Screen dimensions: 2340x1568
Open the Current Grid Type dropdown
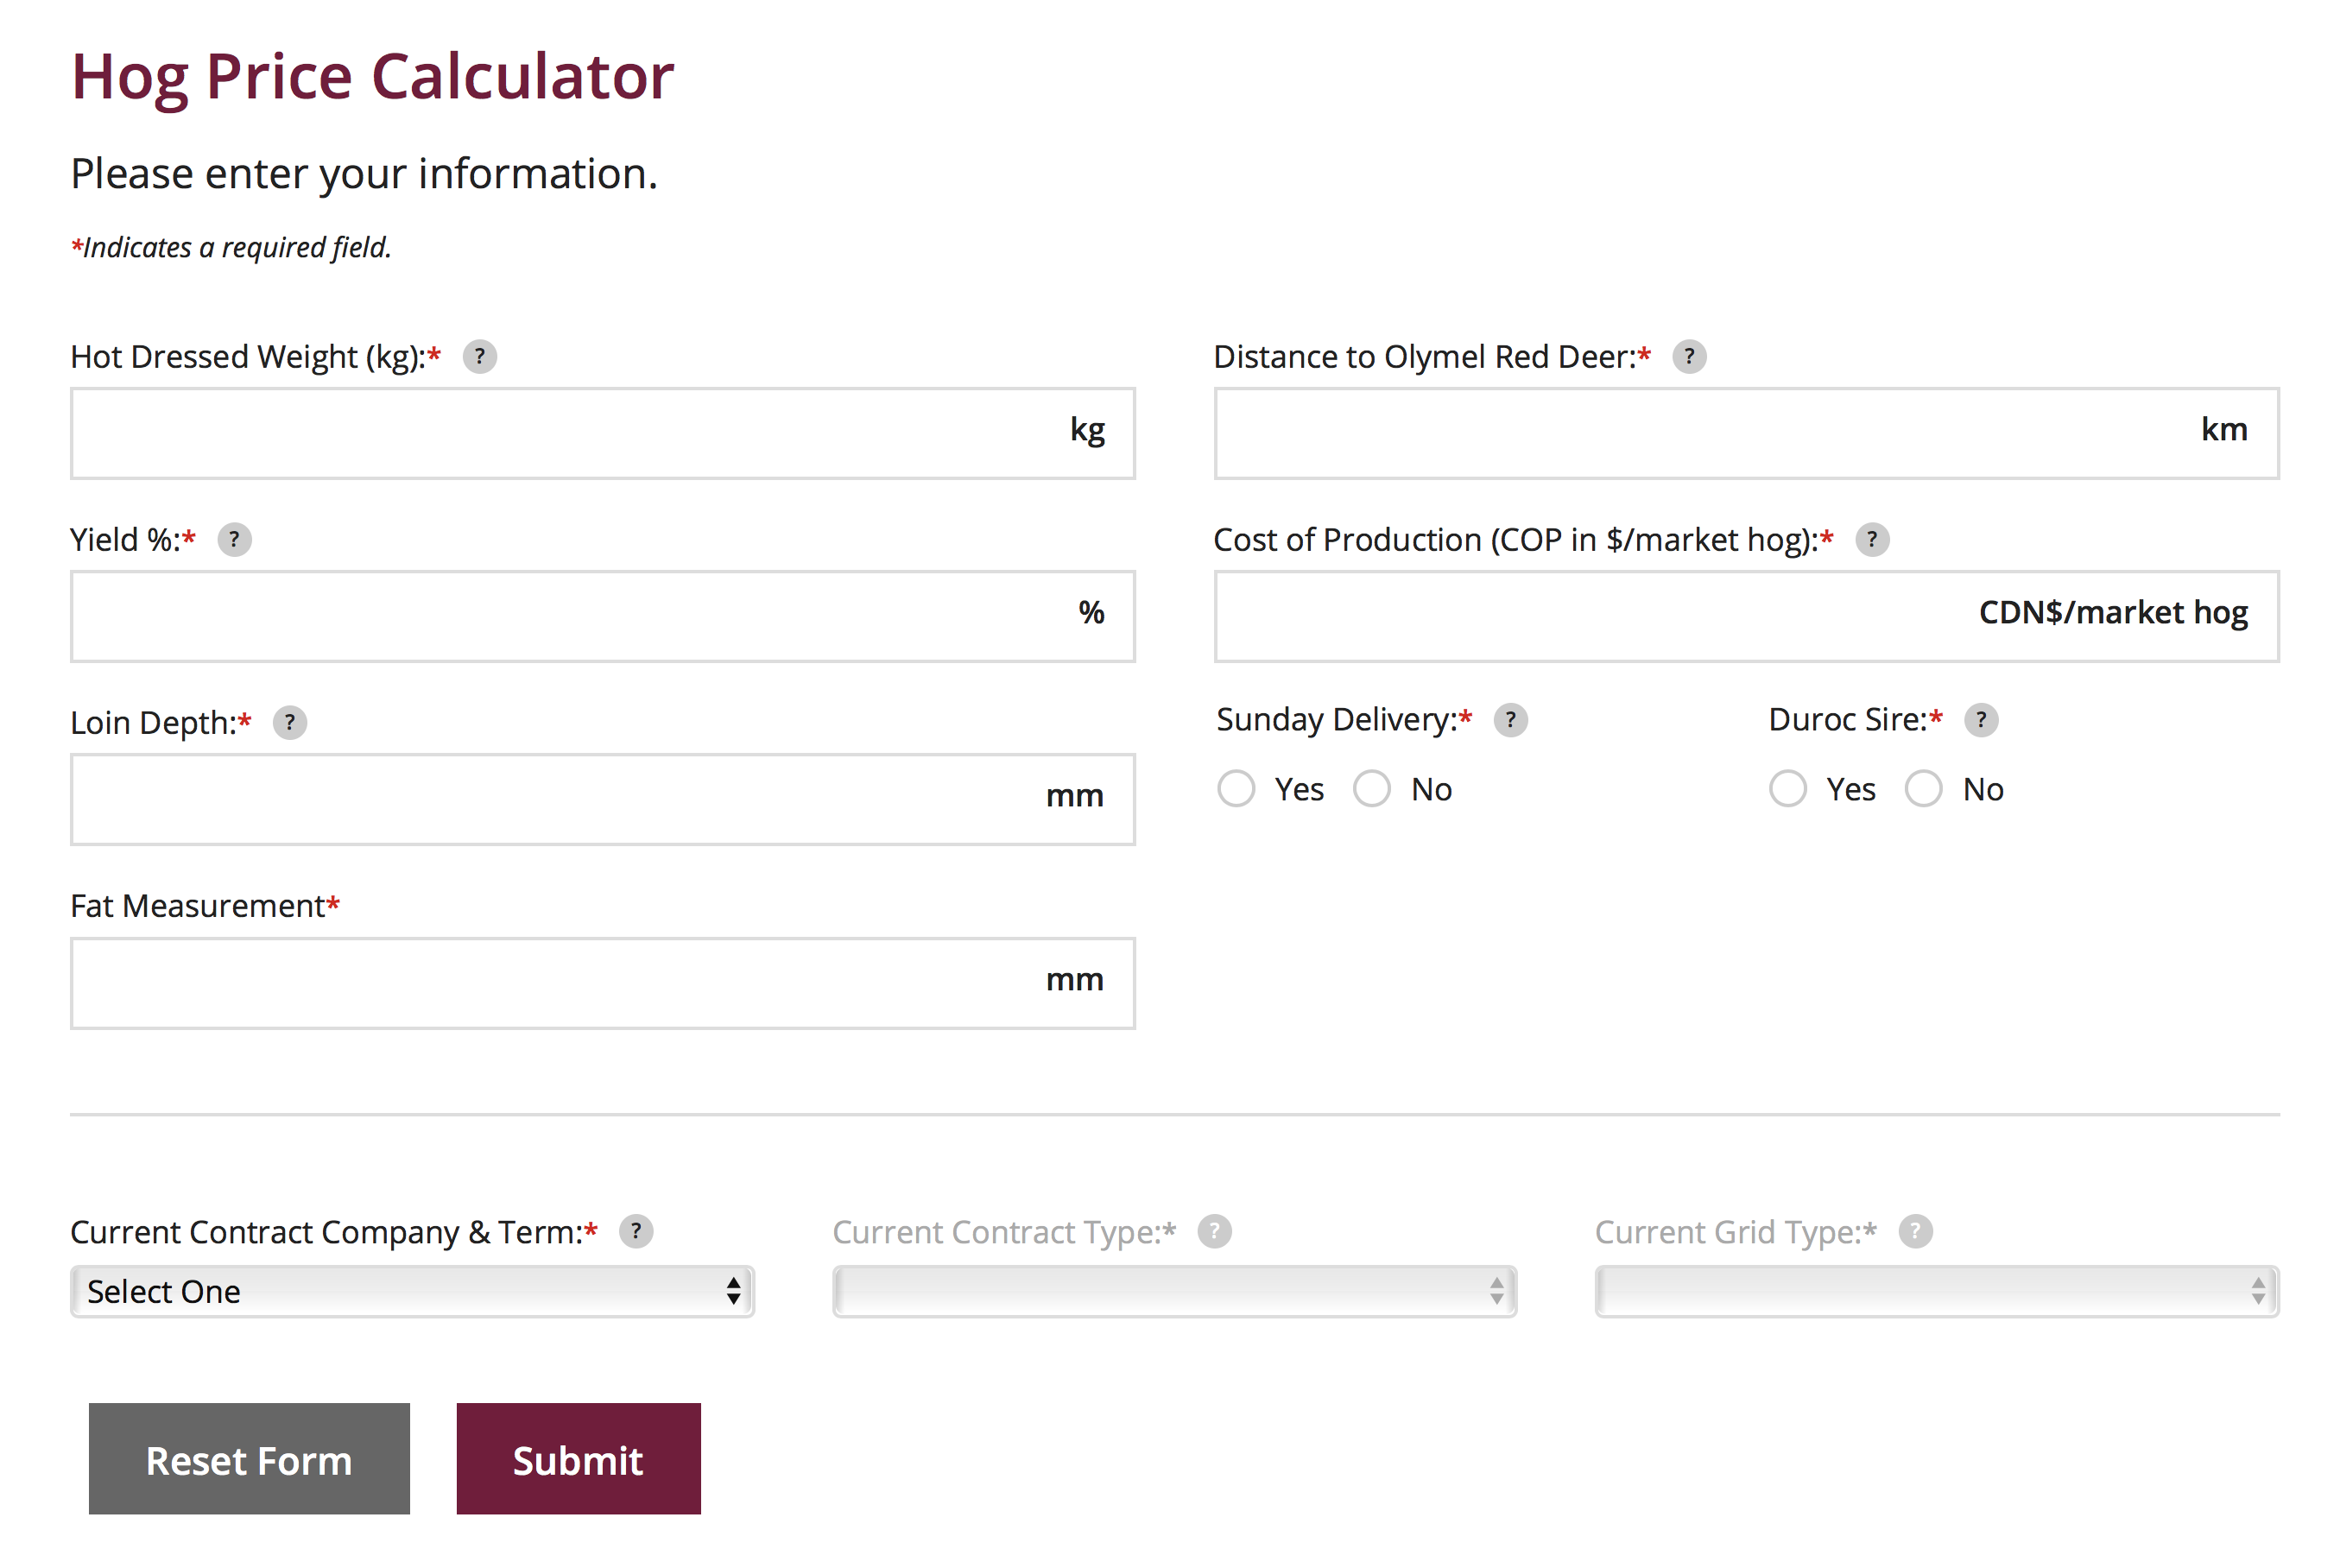pyautogui.click(x=1936, y=1292)
